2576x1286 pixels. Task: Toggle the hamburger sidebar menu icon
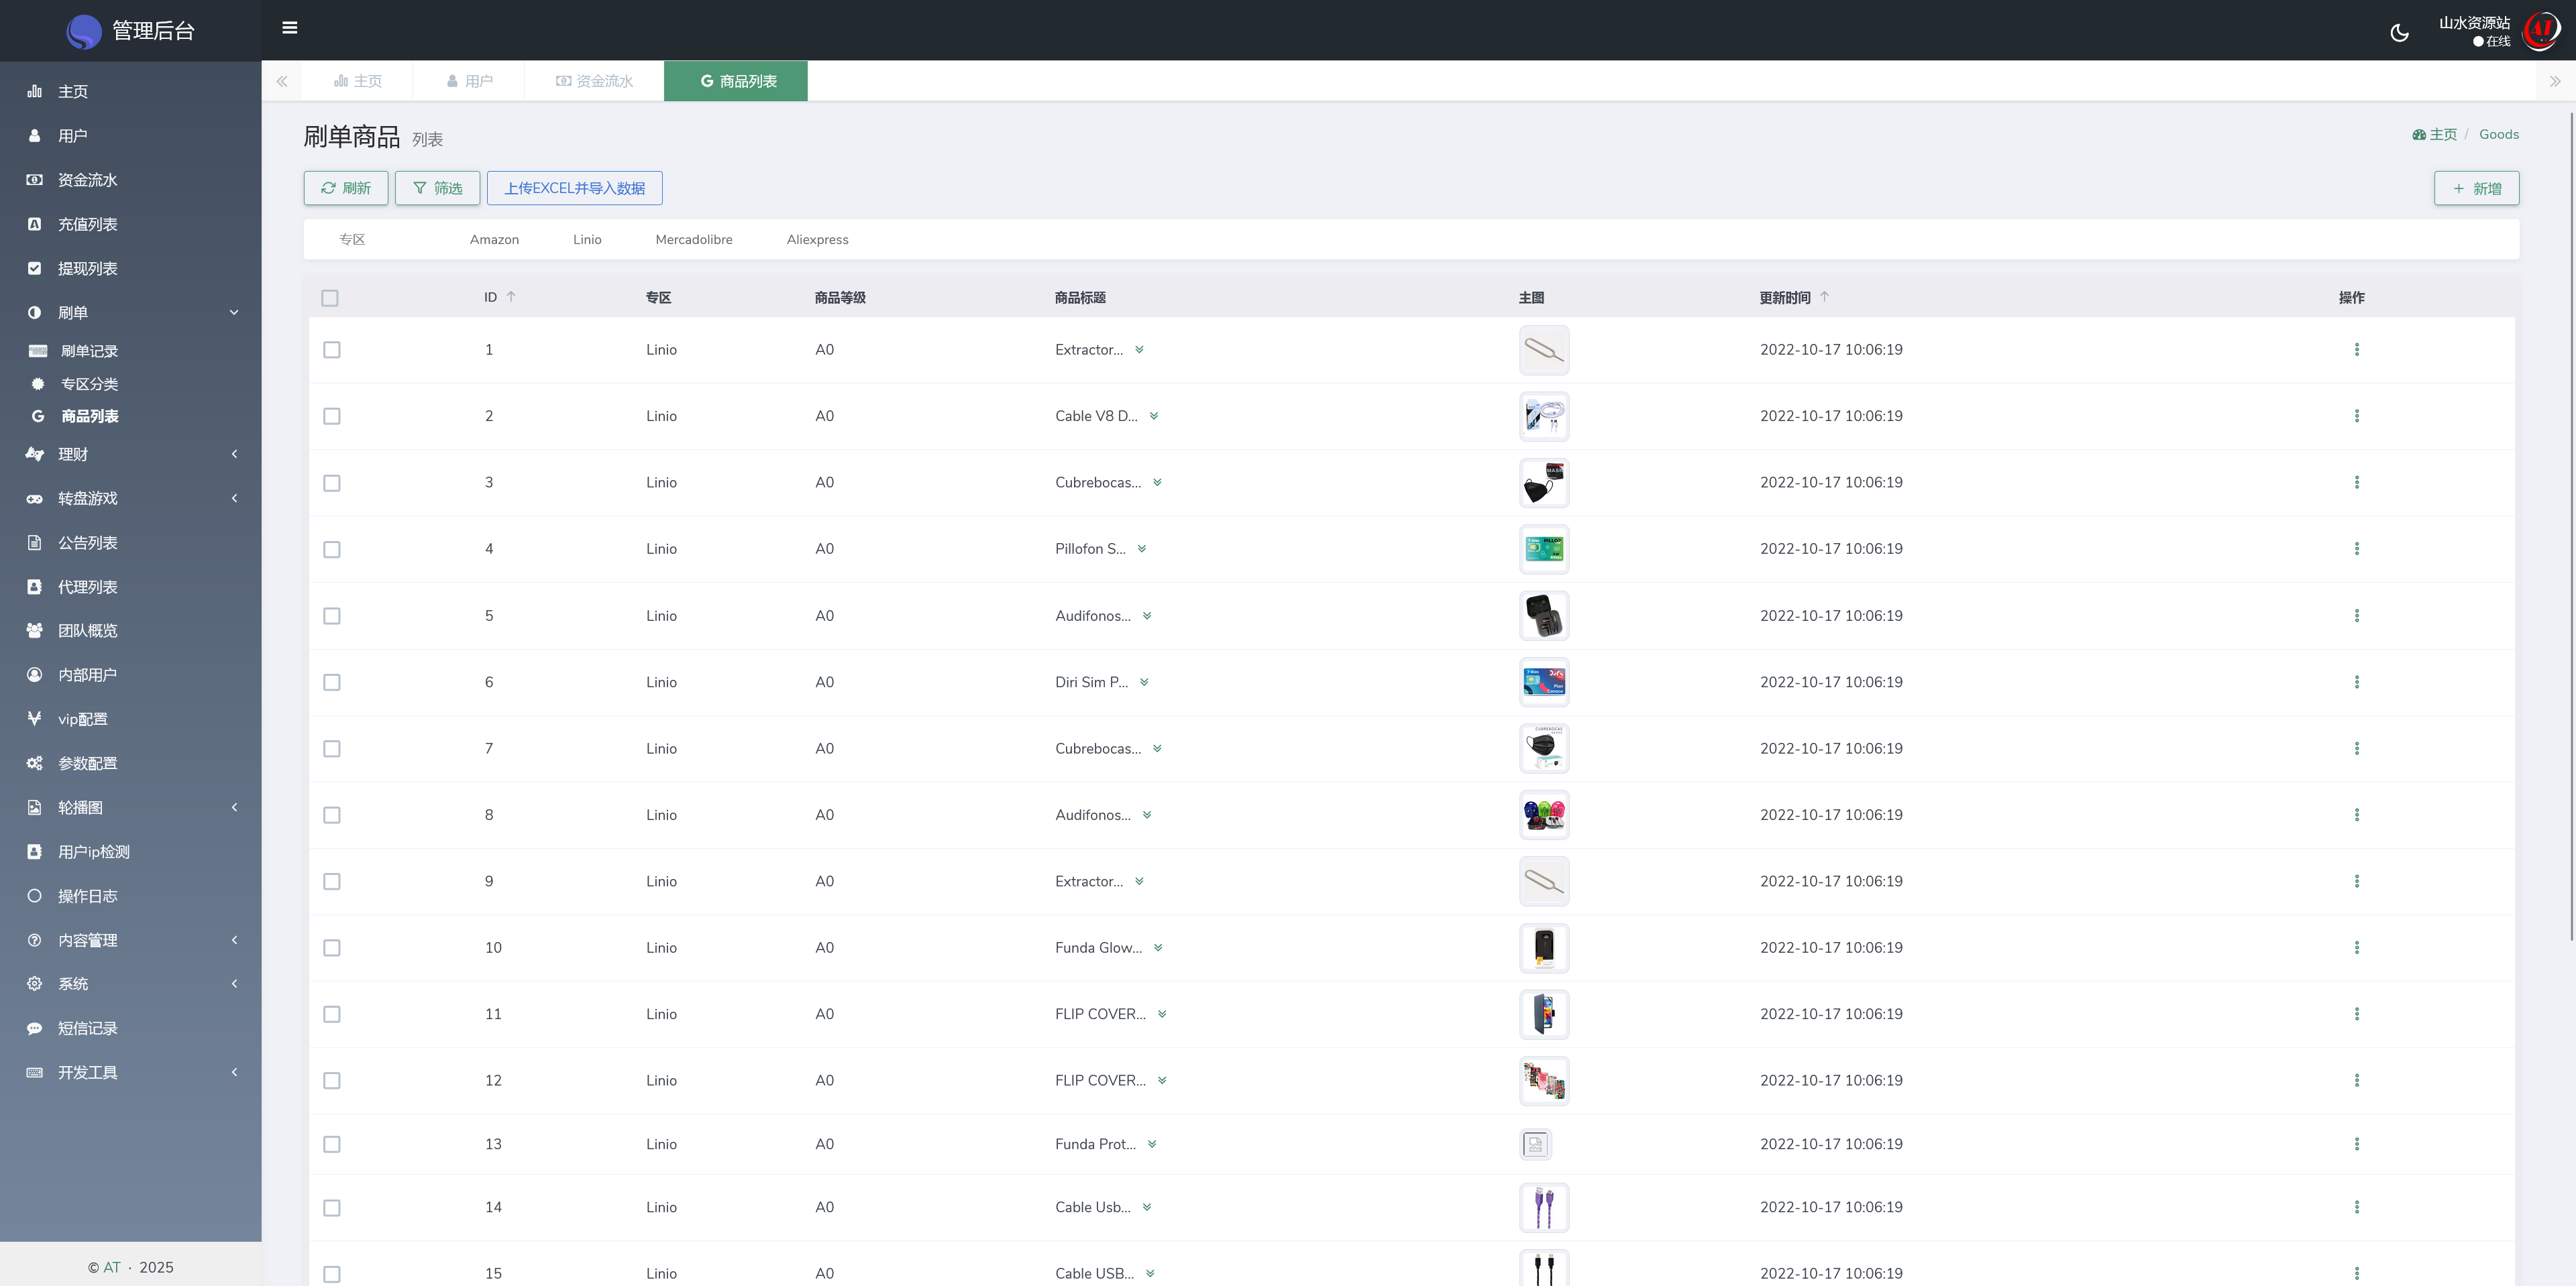tap(290, 28)
